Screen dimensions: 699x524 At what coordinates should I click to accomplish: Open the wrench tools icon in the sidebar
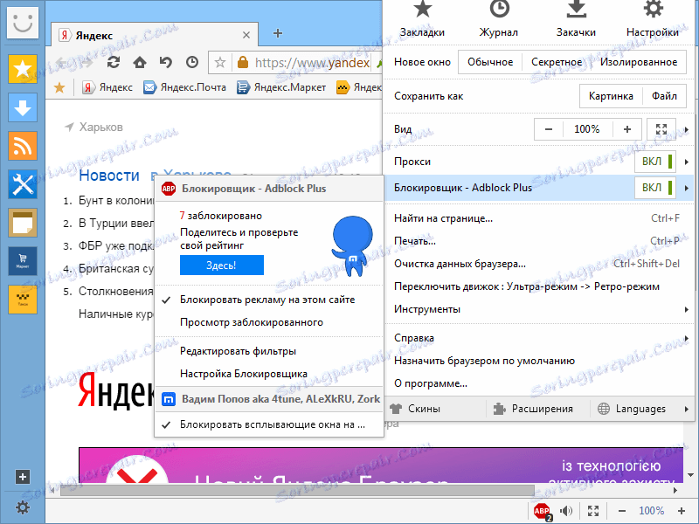click(22, 184)
